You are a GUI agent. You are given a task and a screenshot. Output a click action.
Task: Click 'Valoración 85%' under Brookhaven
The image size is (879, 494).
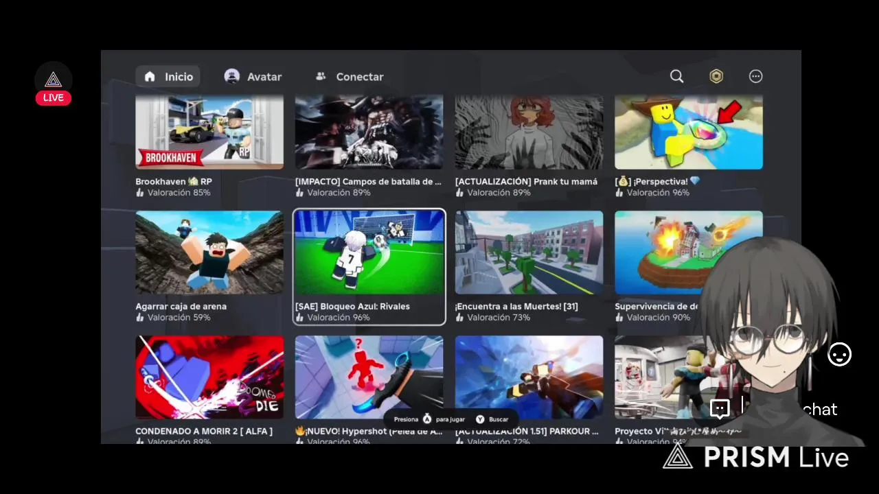pos(179,193)
